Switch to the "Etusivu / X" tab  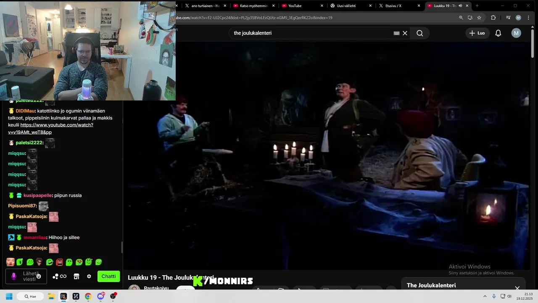398,6
